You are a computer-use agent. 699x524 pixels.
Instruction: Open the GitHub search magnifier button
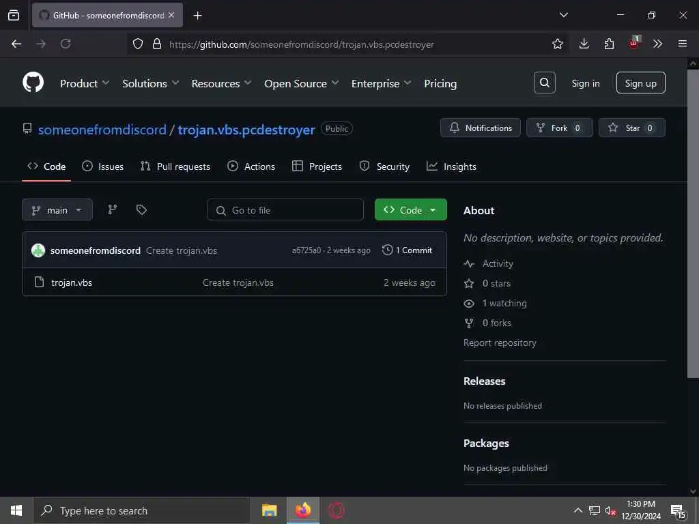pos(544,83)
